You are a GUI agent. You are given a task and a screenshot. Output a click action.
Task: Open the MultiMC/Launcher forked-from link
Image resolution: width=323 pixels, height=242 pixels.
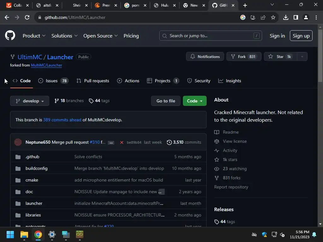point(47,65)
